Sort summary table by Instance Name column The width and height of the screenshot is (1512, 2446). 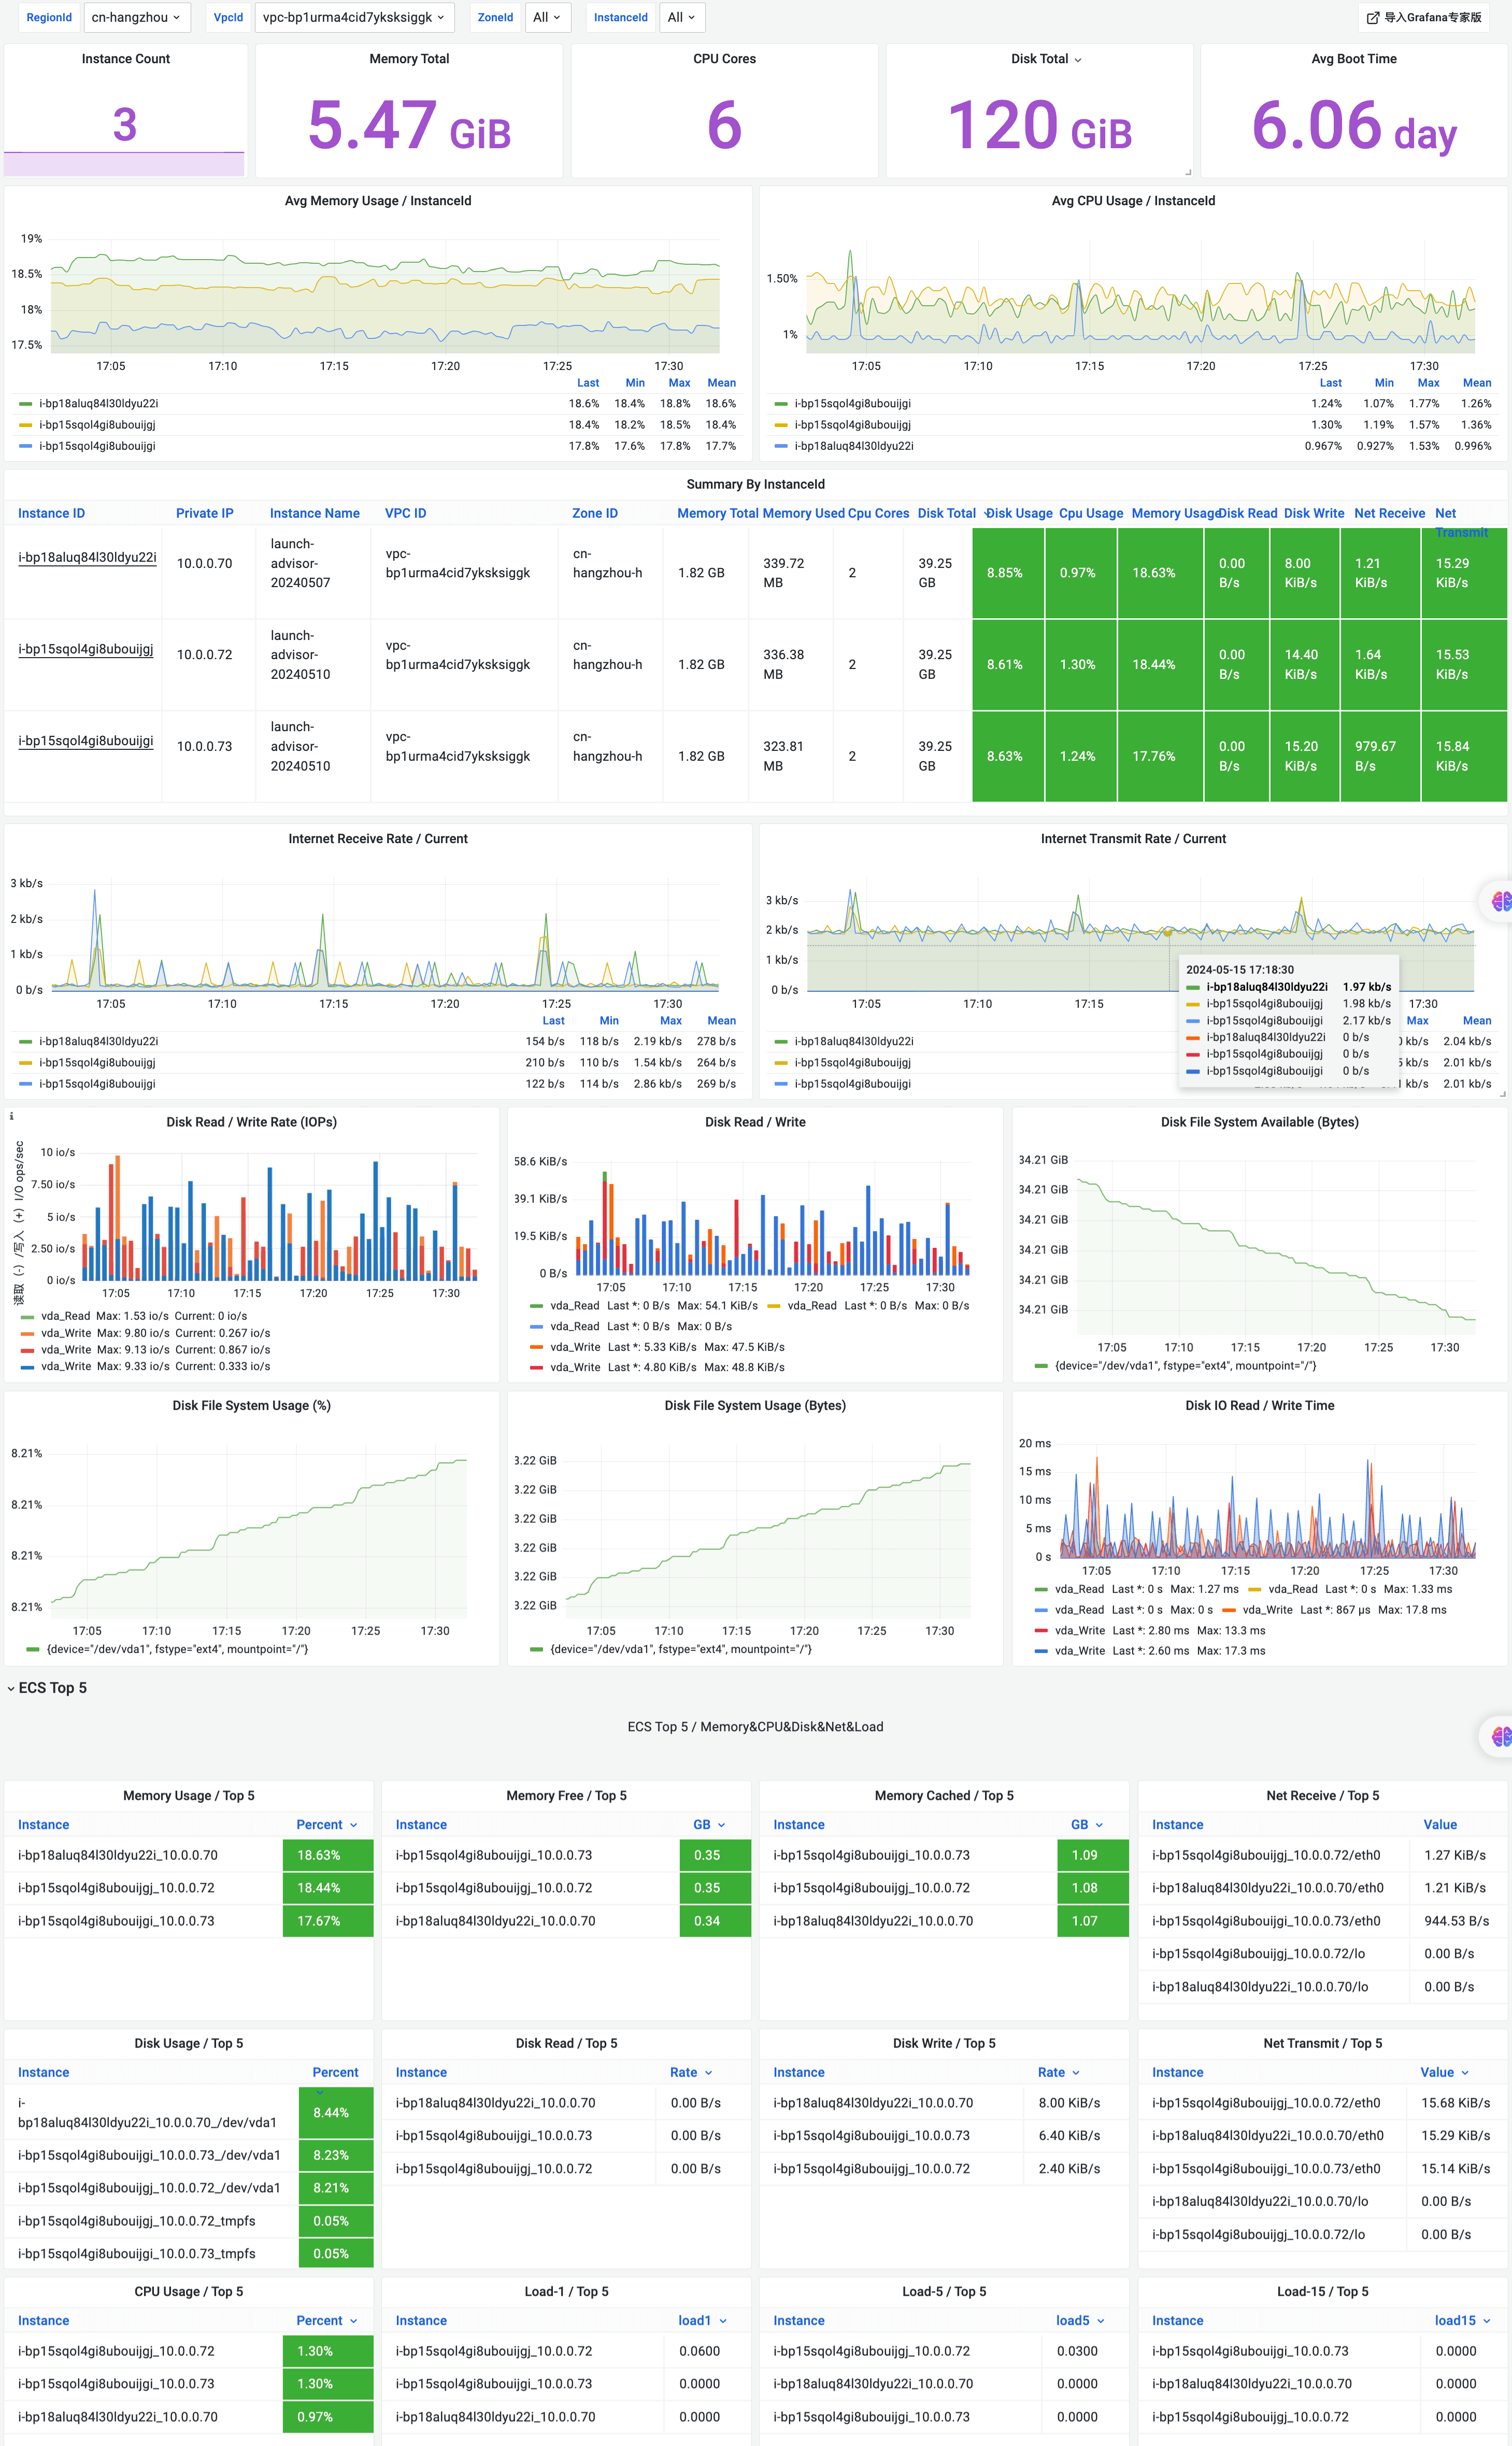click(x=314, y=513)
